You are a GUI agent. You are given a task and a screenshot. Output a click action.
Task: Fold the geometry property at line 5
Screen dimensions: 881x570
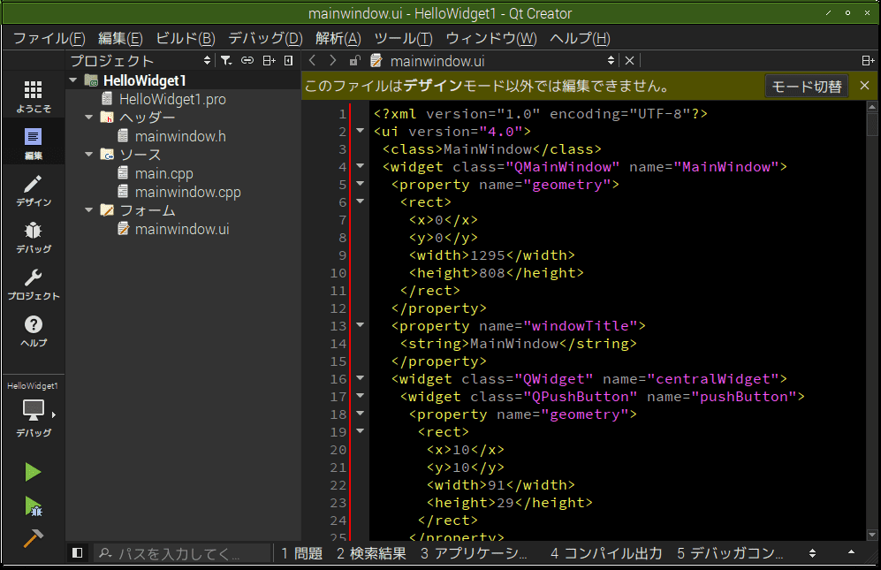pyautogui.click(x=361, y=184)
